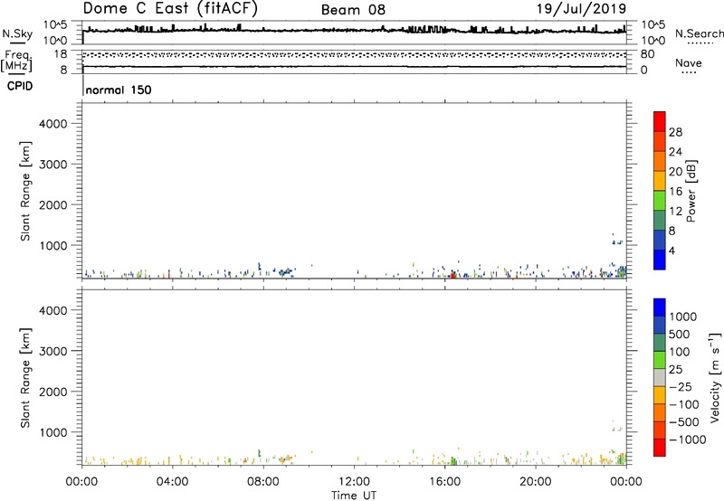Viewport: 724px width, 501px height.
Task: Click "Slant Range [km]" label of the velocity panel
Action: (25, 378)
